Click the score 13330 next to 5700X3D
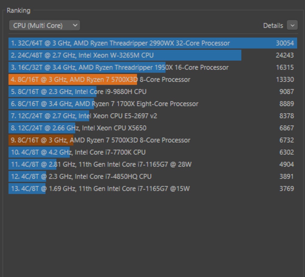Viewport: 305px width, 277px height. pos(287,80)
